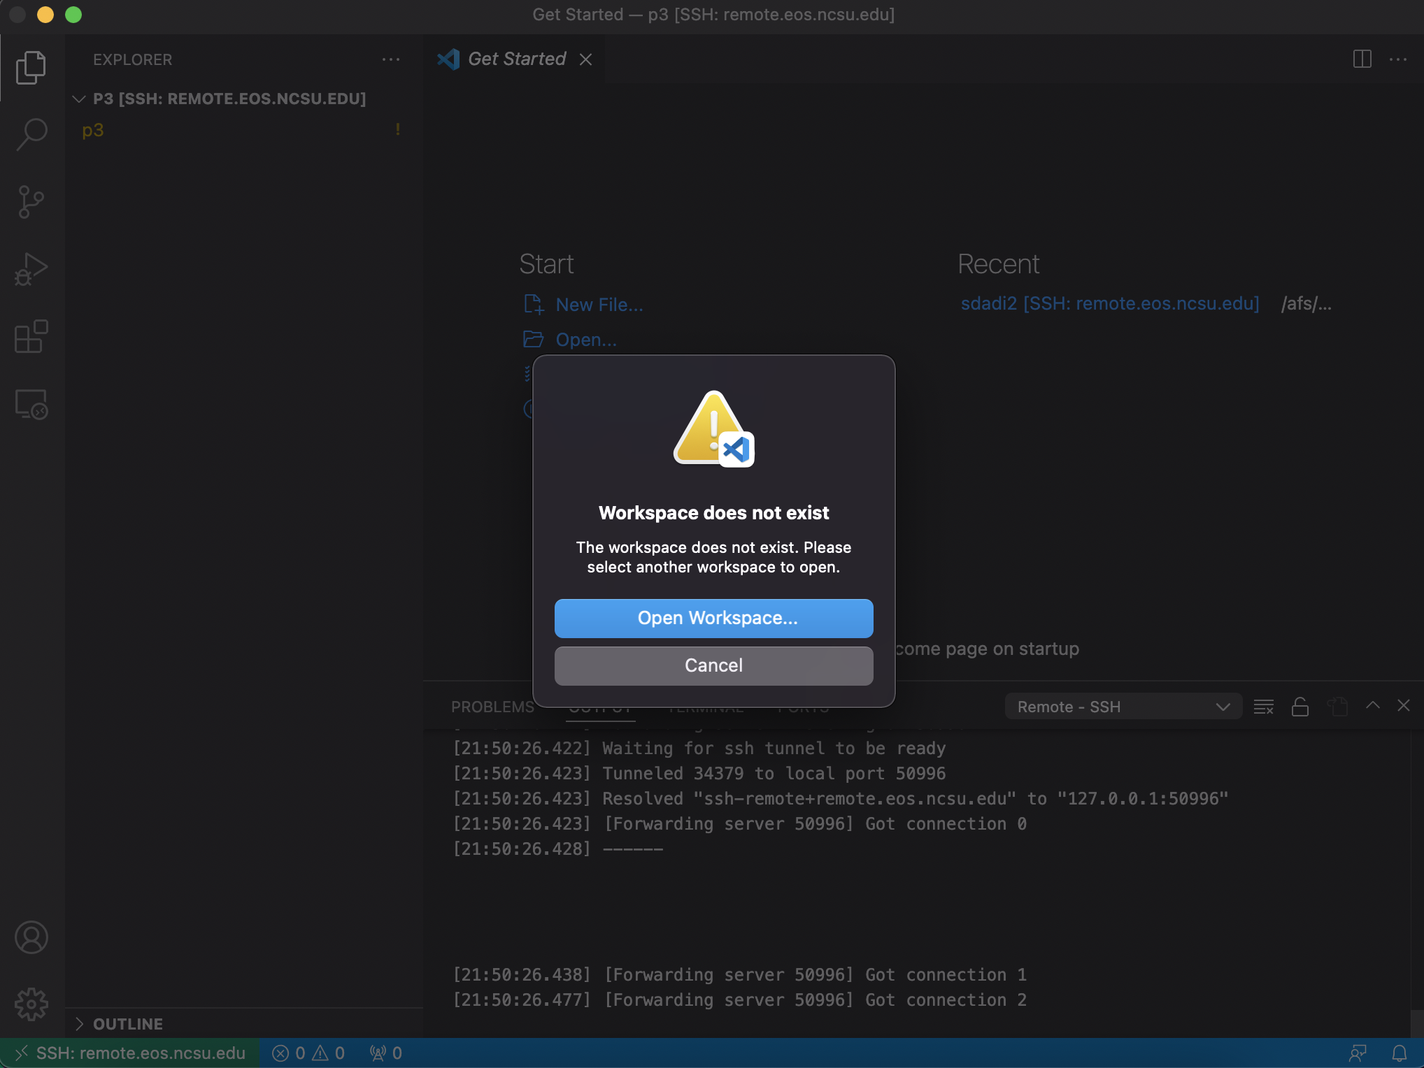
Task: Click the Recent heading
Action: 998,264
